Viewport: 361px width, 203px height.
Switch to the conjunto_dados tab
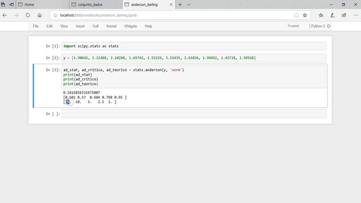click(96, 5)
